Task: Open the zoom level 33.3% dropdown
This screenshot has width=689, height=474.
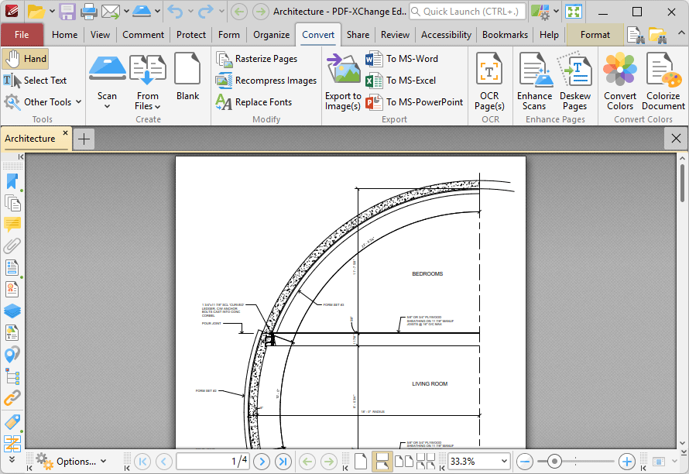Action: point(504,462)
